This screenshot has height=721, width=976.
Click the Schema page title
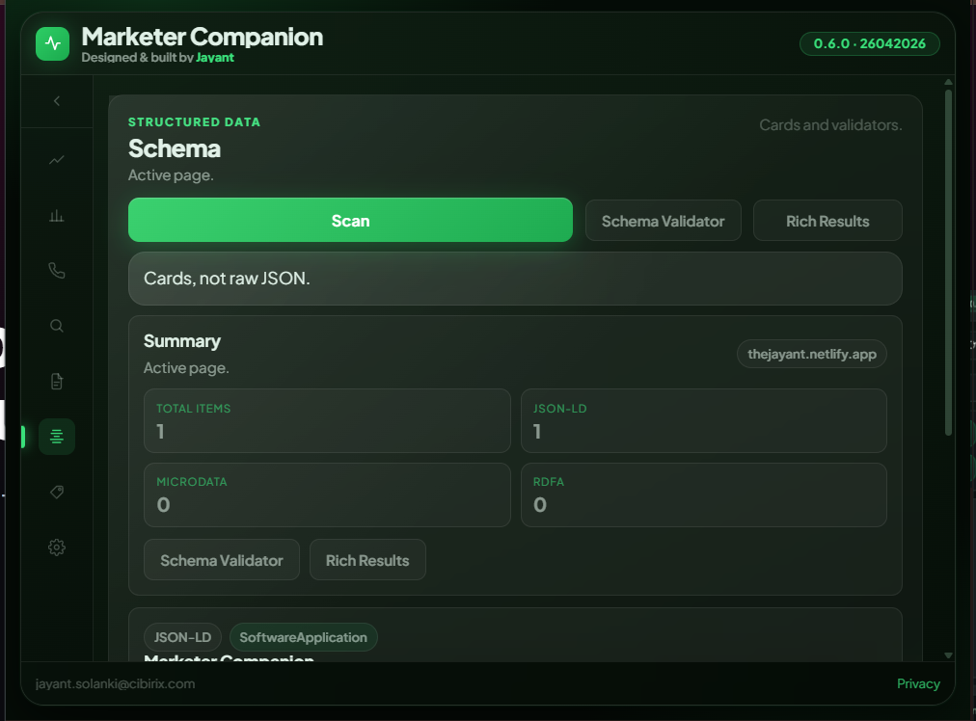175,148
